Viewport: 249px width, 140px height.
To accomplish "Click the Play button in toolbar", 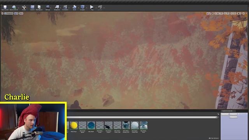I will click(x=92, y=7).
